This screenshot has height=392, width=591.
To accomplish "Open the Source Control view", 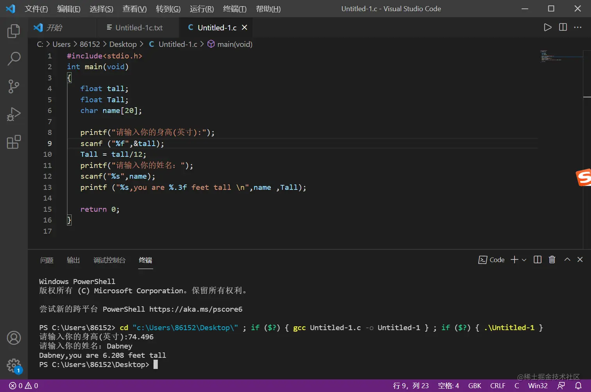I will 14,86.
